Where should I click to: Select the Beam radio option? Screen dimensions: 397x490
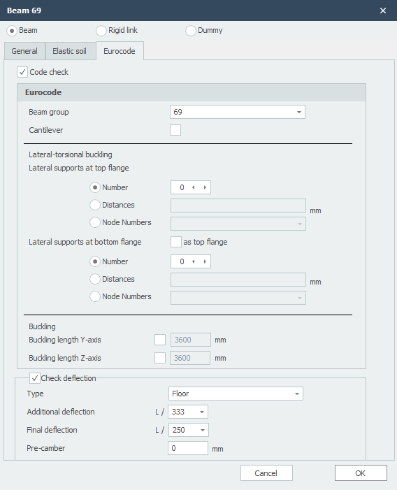12,31
